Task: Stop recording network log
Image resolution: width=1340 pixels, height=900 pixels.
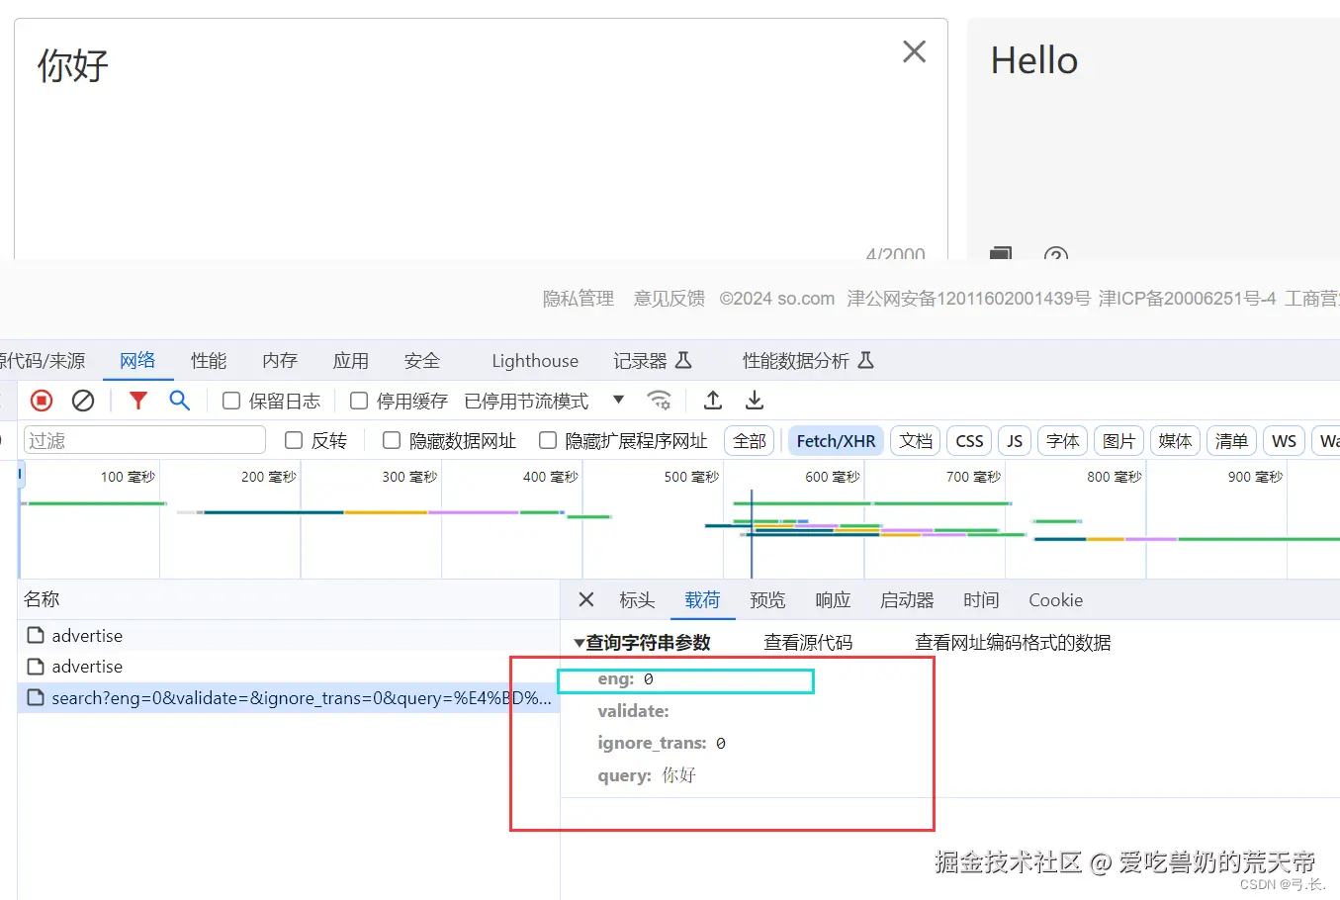Action: click(40, 400)
